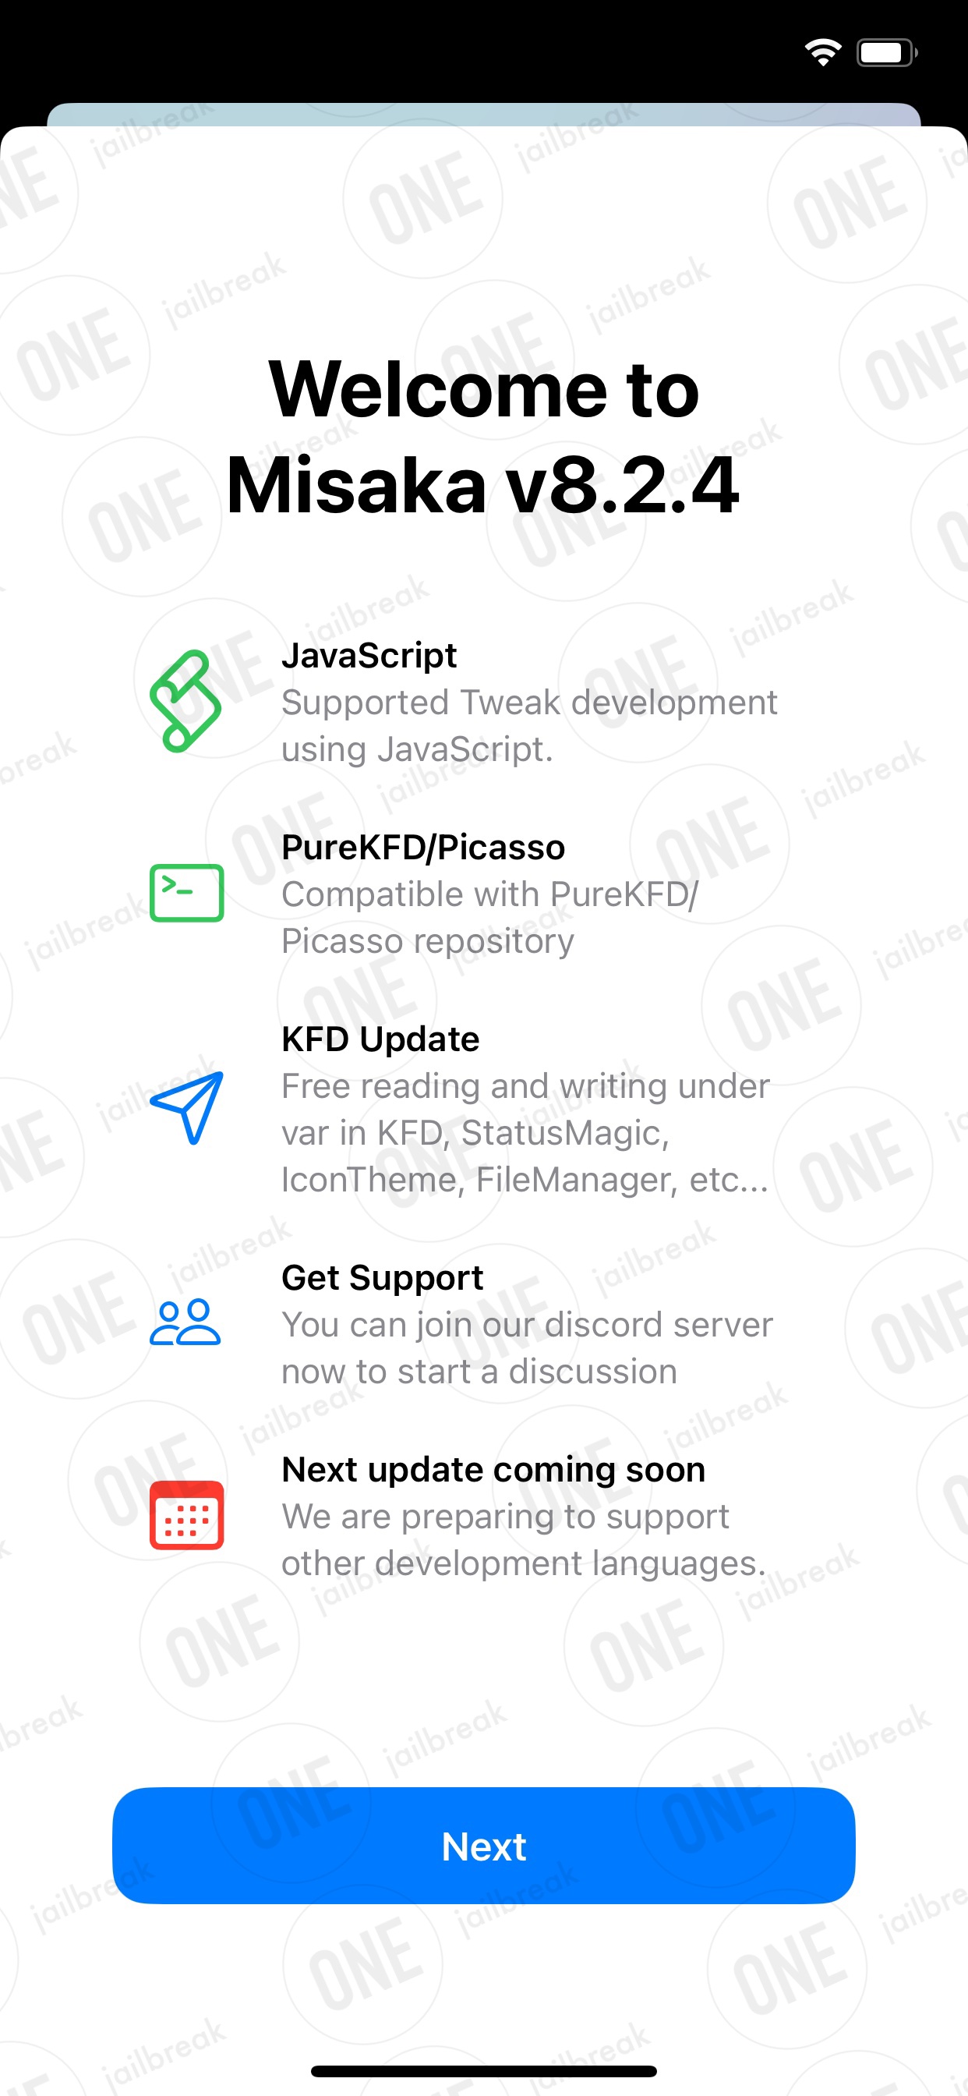Click the Welcome to Misaka v8.2.4 title

click(484, 437)
